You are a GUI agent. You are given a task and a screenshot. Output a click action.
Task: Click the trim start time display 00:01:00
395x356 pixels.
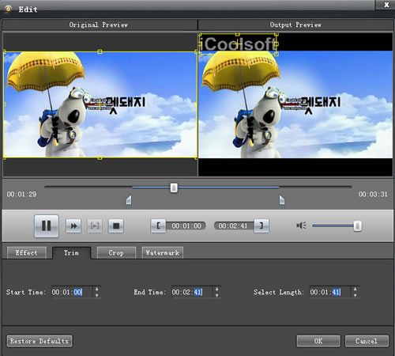[186, 226]
